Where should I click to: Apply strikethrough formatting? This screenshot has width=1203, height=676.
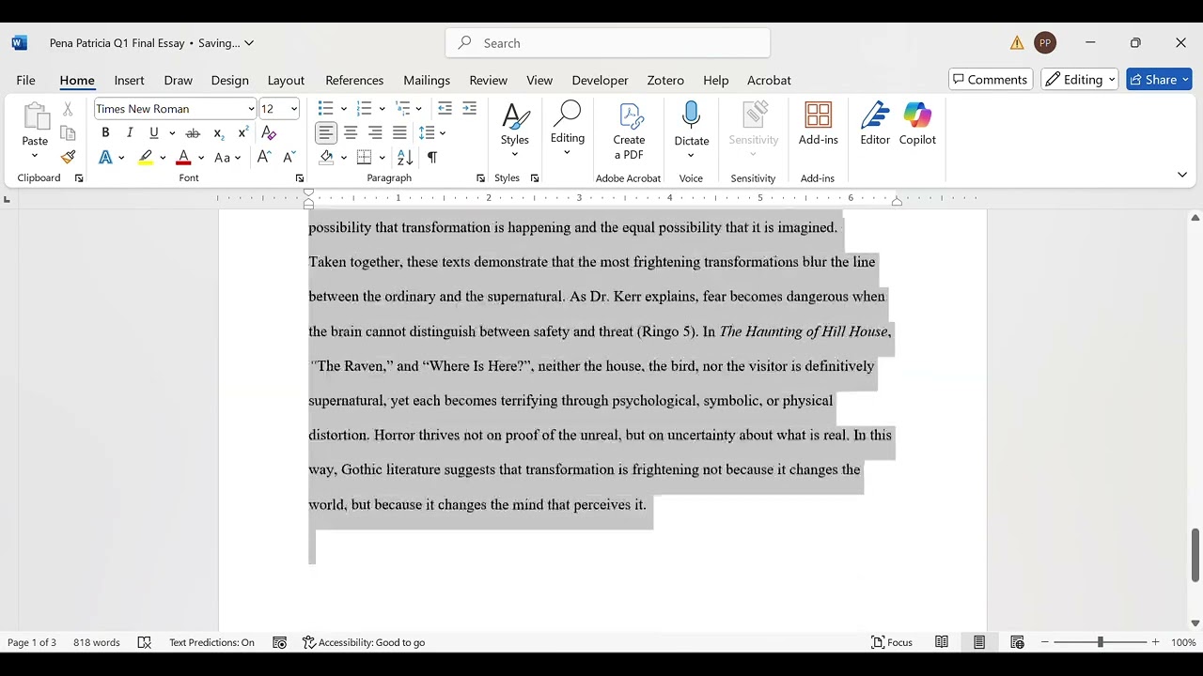point(193,133)
